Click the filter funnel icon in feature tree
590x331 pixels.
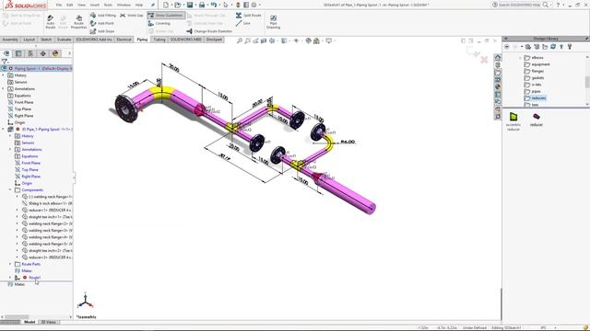click(5, 62)
